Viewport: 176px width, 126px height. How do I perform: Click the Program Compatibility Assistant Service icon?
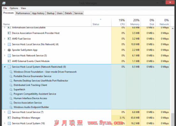[11, 94]
